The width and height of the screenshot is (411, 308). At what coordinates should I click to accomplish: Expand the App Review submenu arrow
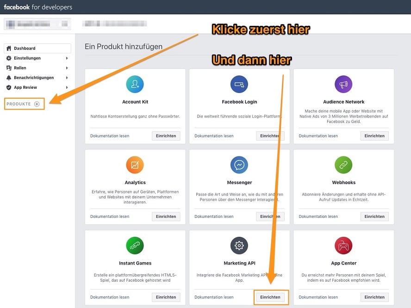point(67,87)
